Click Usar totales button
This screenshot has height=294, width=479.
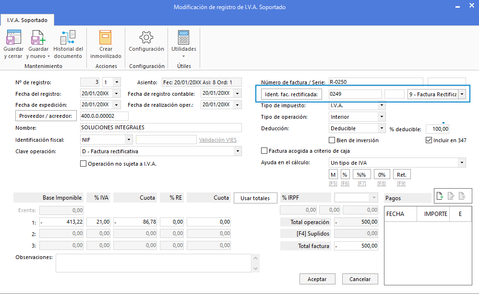(x=255, y=198)
